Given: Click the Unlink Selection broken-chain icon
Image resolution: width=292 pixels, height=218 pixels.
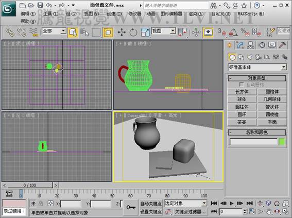Looking at the screenshot, I should click(x=22, y=32).
